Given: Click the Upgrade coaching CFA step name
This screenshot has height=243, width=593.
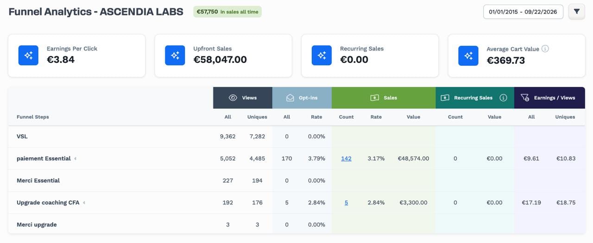Looking at the screenshot, I should point(48,202).
